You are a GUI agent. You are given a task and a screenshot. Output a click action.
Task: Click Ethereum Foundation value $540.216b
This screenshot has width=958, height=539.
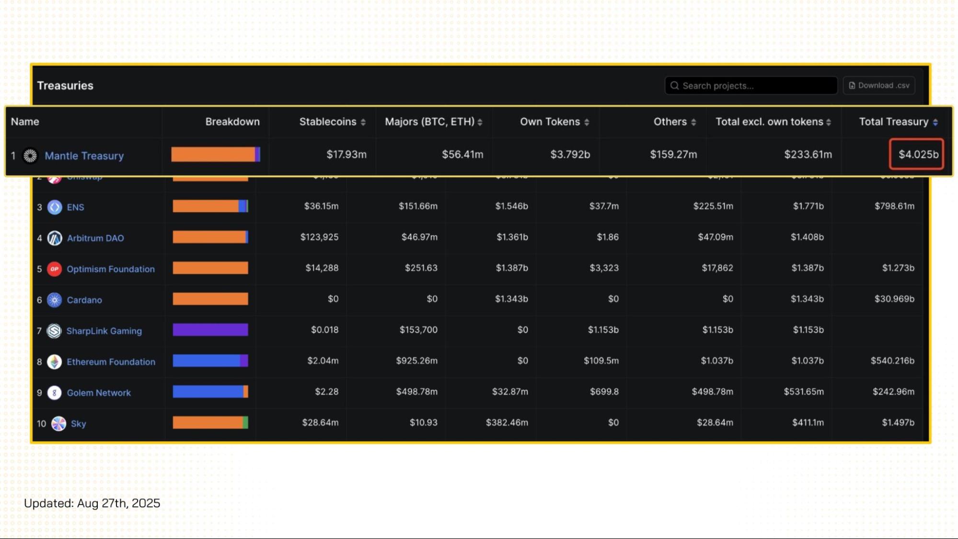892,361
